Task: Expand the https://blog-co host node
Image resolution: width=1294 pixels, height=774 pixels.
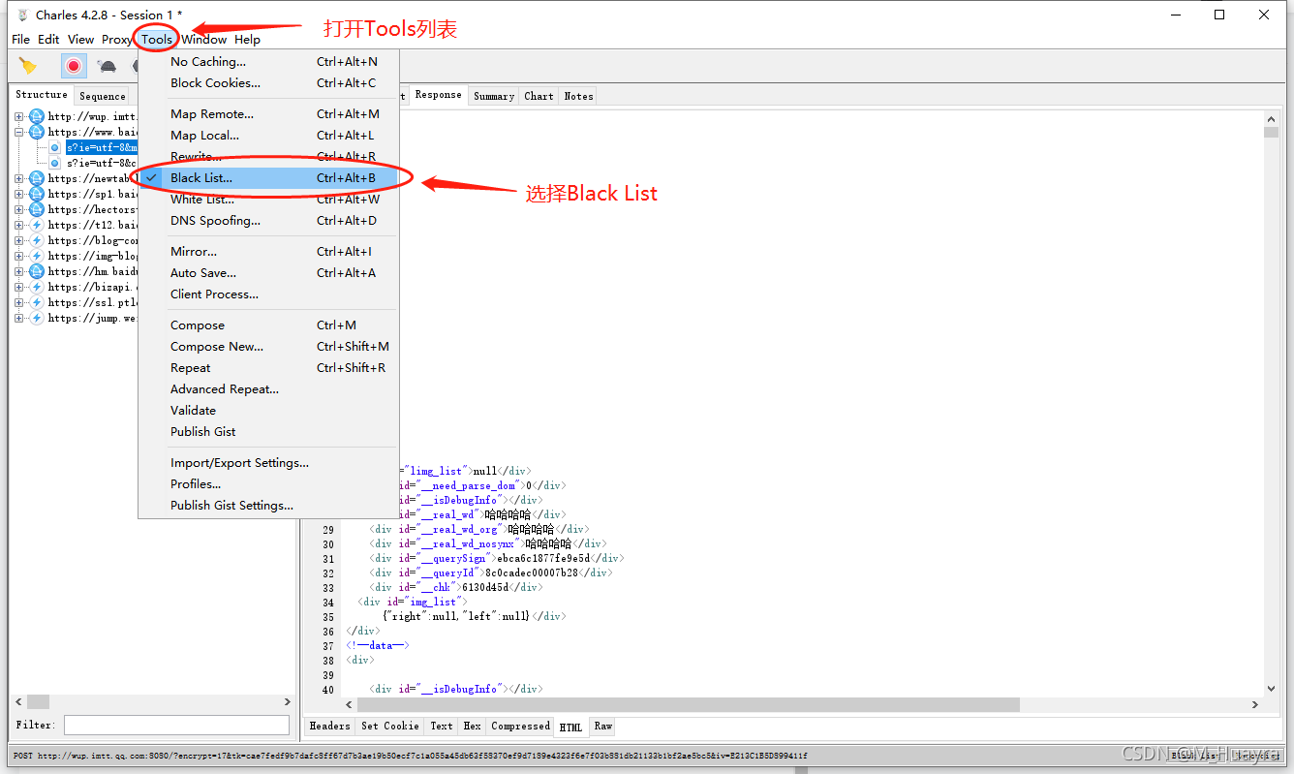Action: (19, 240)
